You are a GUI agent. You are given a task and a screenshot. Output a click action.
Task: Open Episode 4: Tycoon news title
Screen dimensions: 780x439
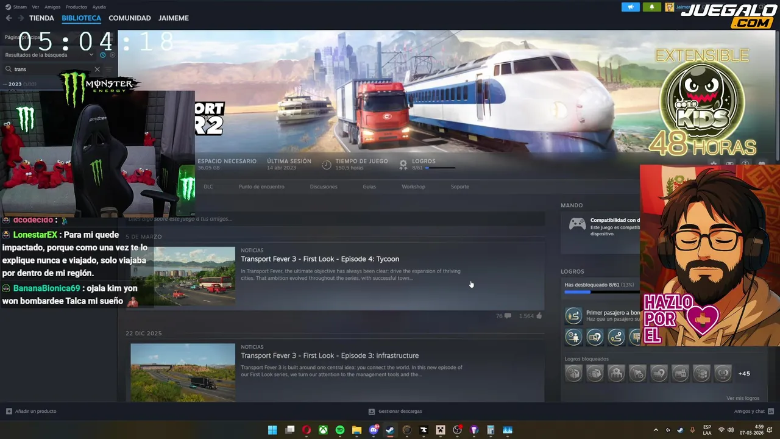pos(320,259)
